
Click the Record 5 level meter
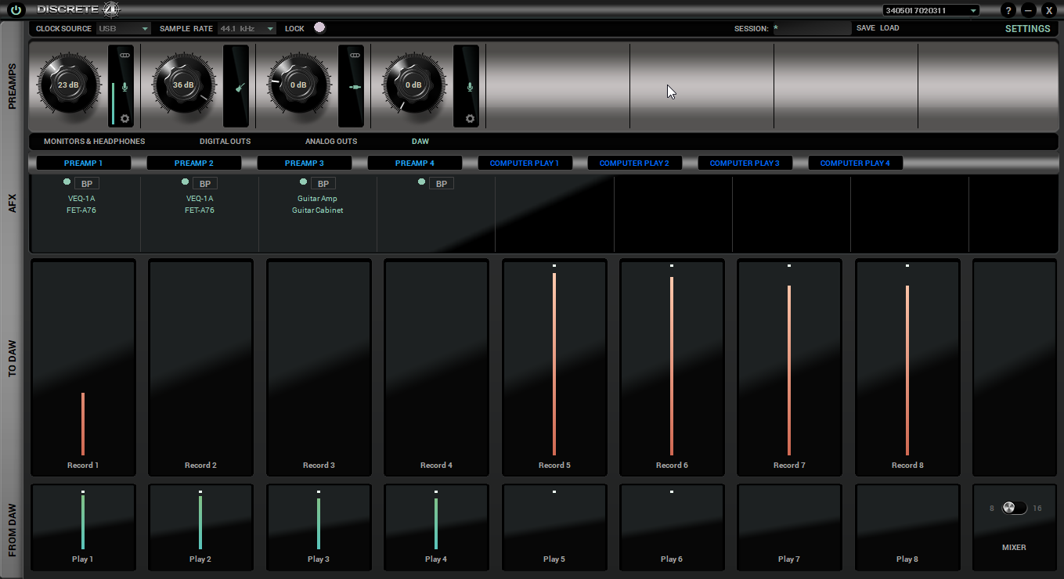[554, 364]
